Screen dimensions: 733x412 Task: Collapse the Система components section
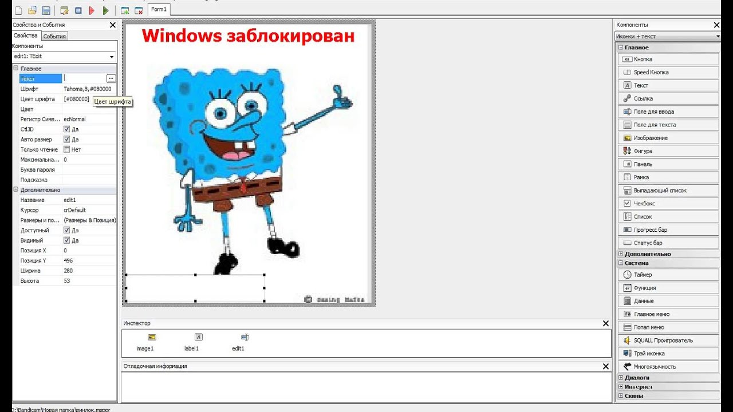click(621, 263)
